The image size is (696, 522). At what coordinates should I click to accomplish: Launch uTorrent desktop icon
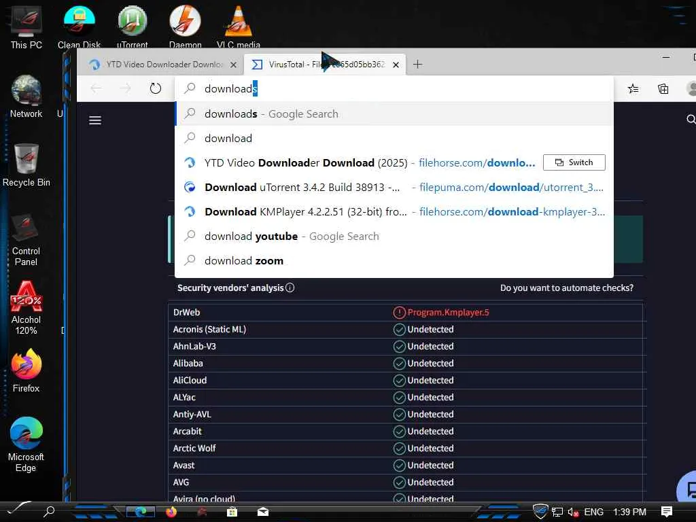tap(133, 27)
